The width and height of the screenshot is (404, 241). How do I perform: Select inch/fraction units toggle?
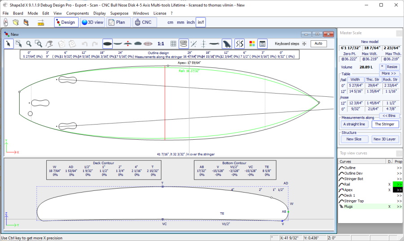pos(201,22)
